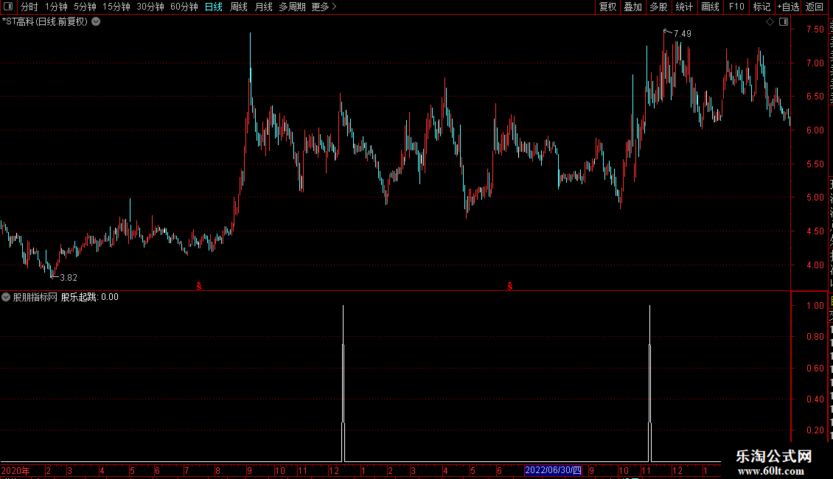Expand the 更多 periods menu
The height and width of the screenshot is (479, 833).
click(324, 7)
